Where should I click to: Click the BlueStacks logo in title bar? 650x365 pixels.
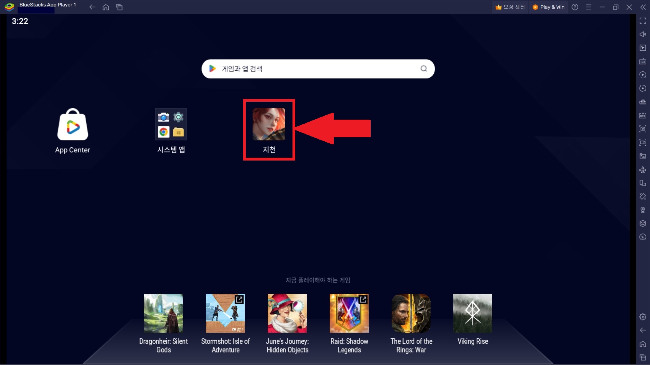(9, 7)
